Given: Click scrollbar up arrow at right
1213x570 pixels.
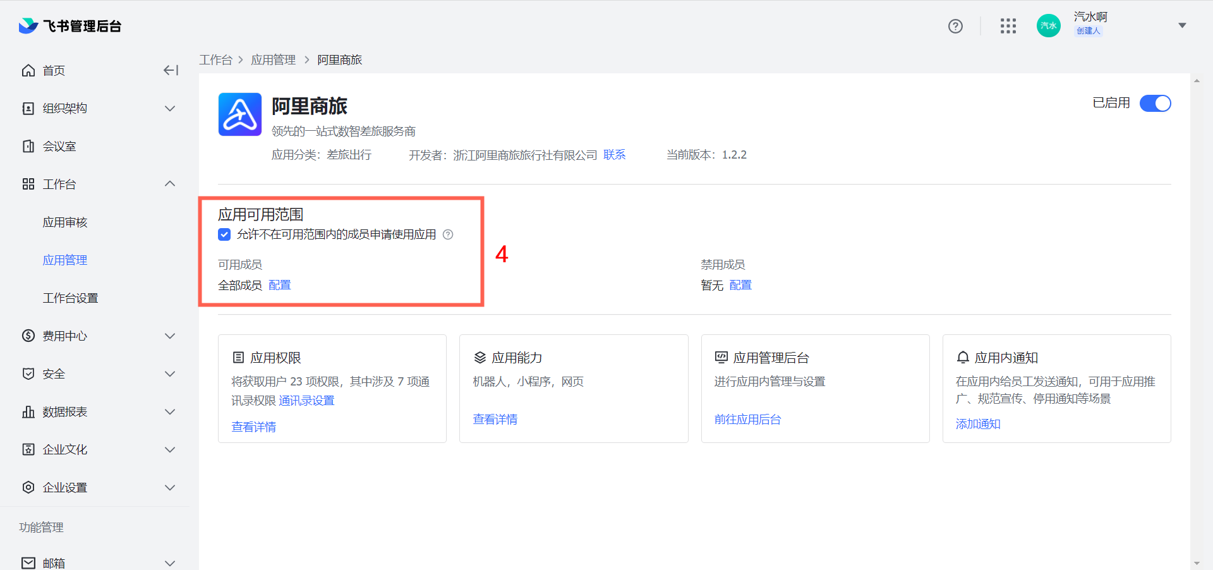Looking at the screenshot, I should [1196, 81].
